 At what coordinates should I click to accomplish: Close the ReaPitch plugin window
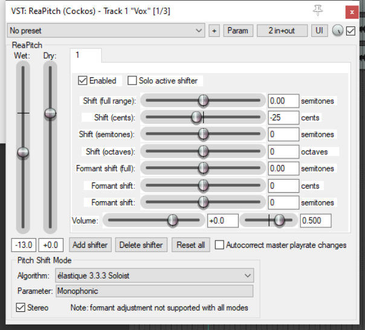(352, 12)
